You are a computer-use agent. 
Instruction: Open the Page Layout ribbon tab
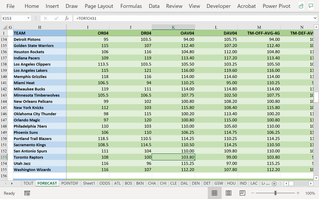coord(99,6)
